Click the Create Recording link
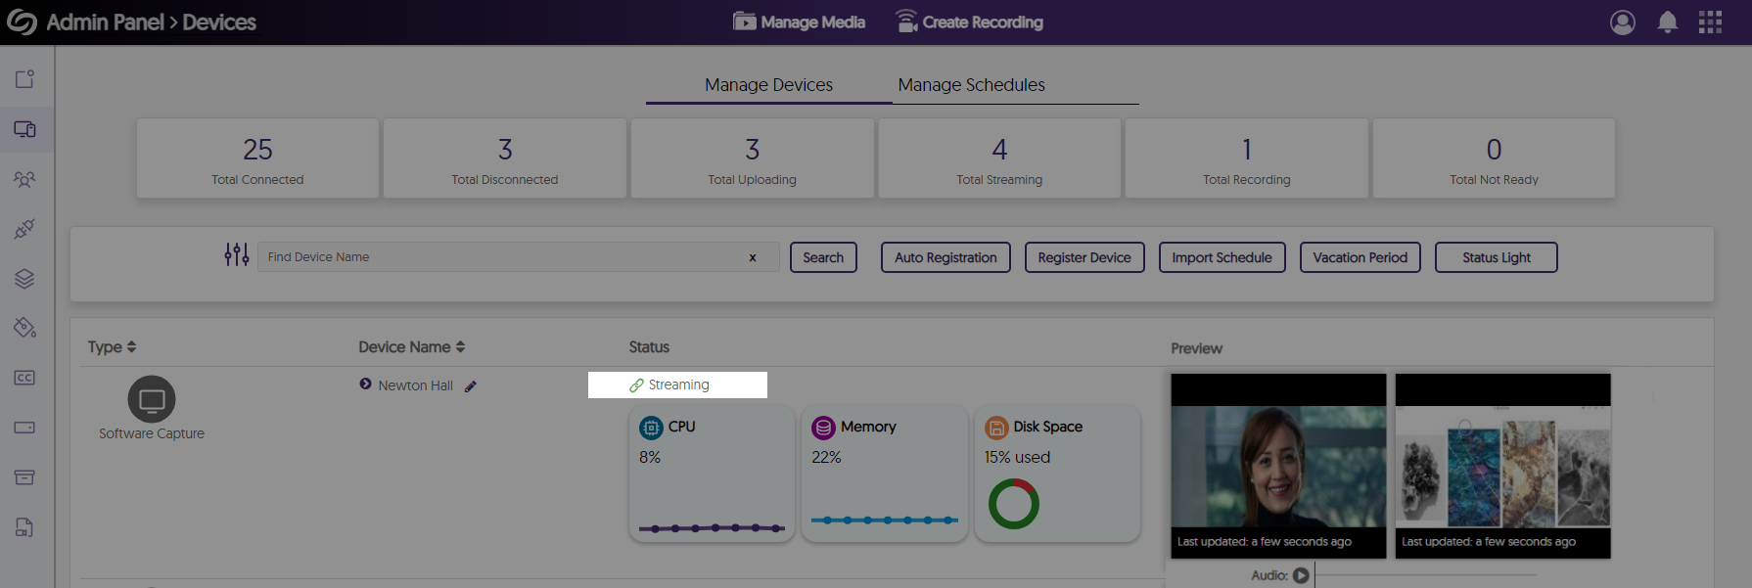The width and height of the screenshot is (1752, 588). point(969,22)
